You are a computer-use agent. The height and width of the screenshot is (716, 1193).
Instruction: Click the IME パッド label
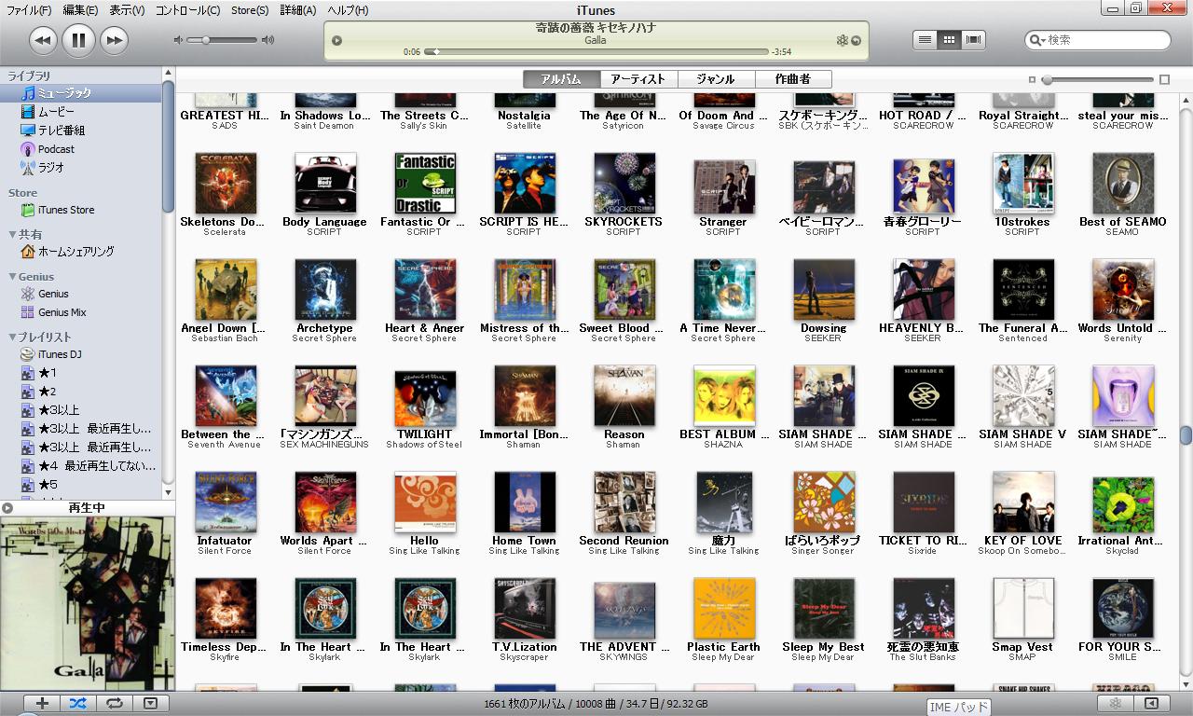coord(958,708)
